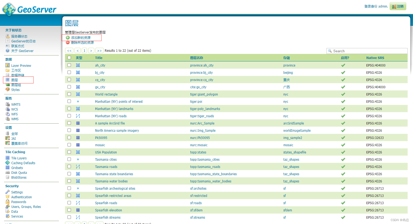Go to first page with << button

pyautogui.click(x=69, y=50)
